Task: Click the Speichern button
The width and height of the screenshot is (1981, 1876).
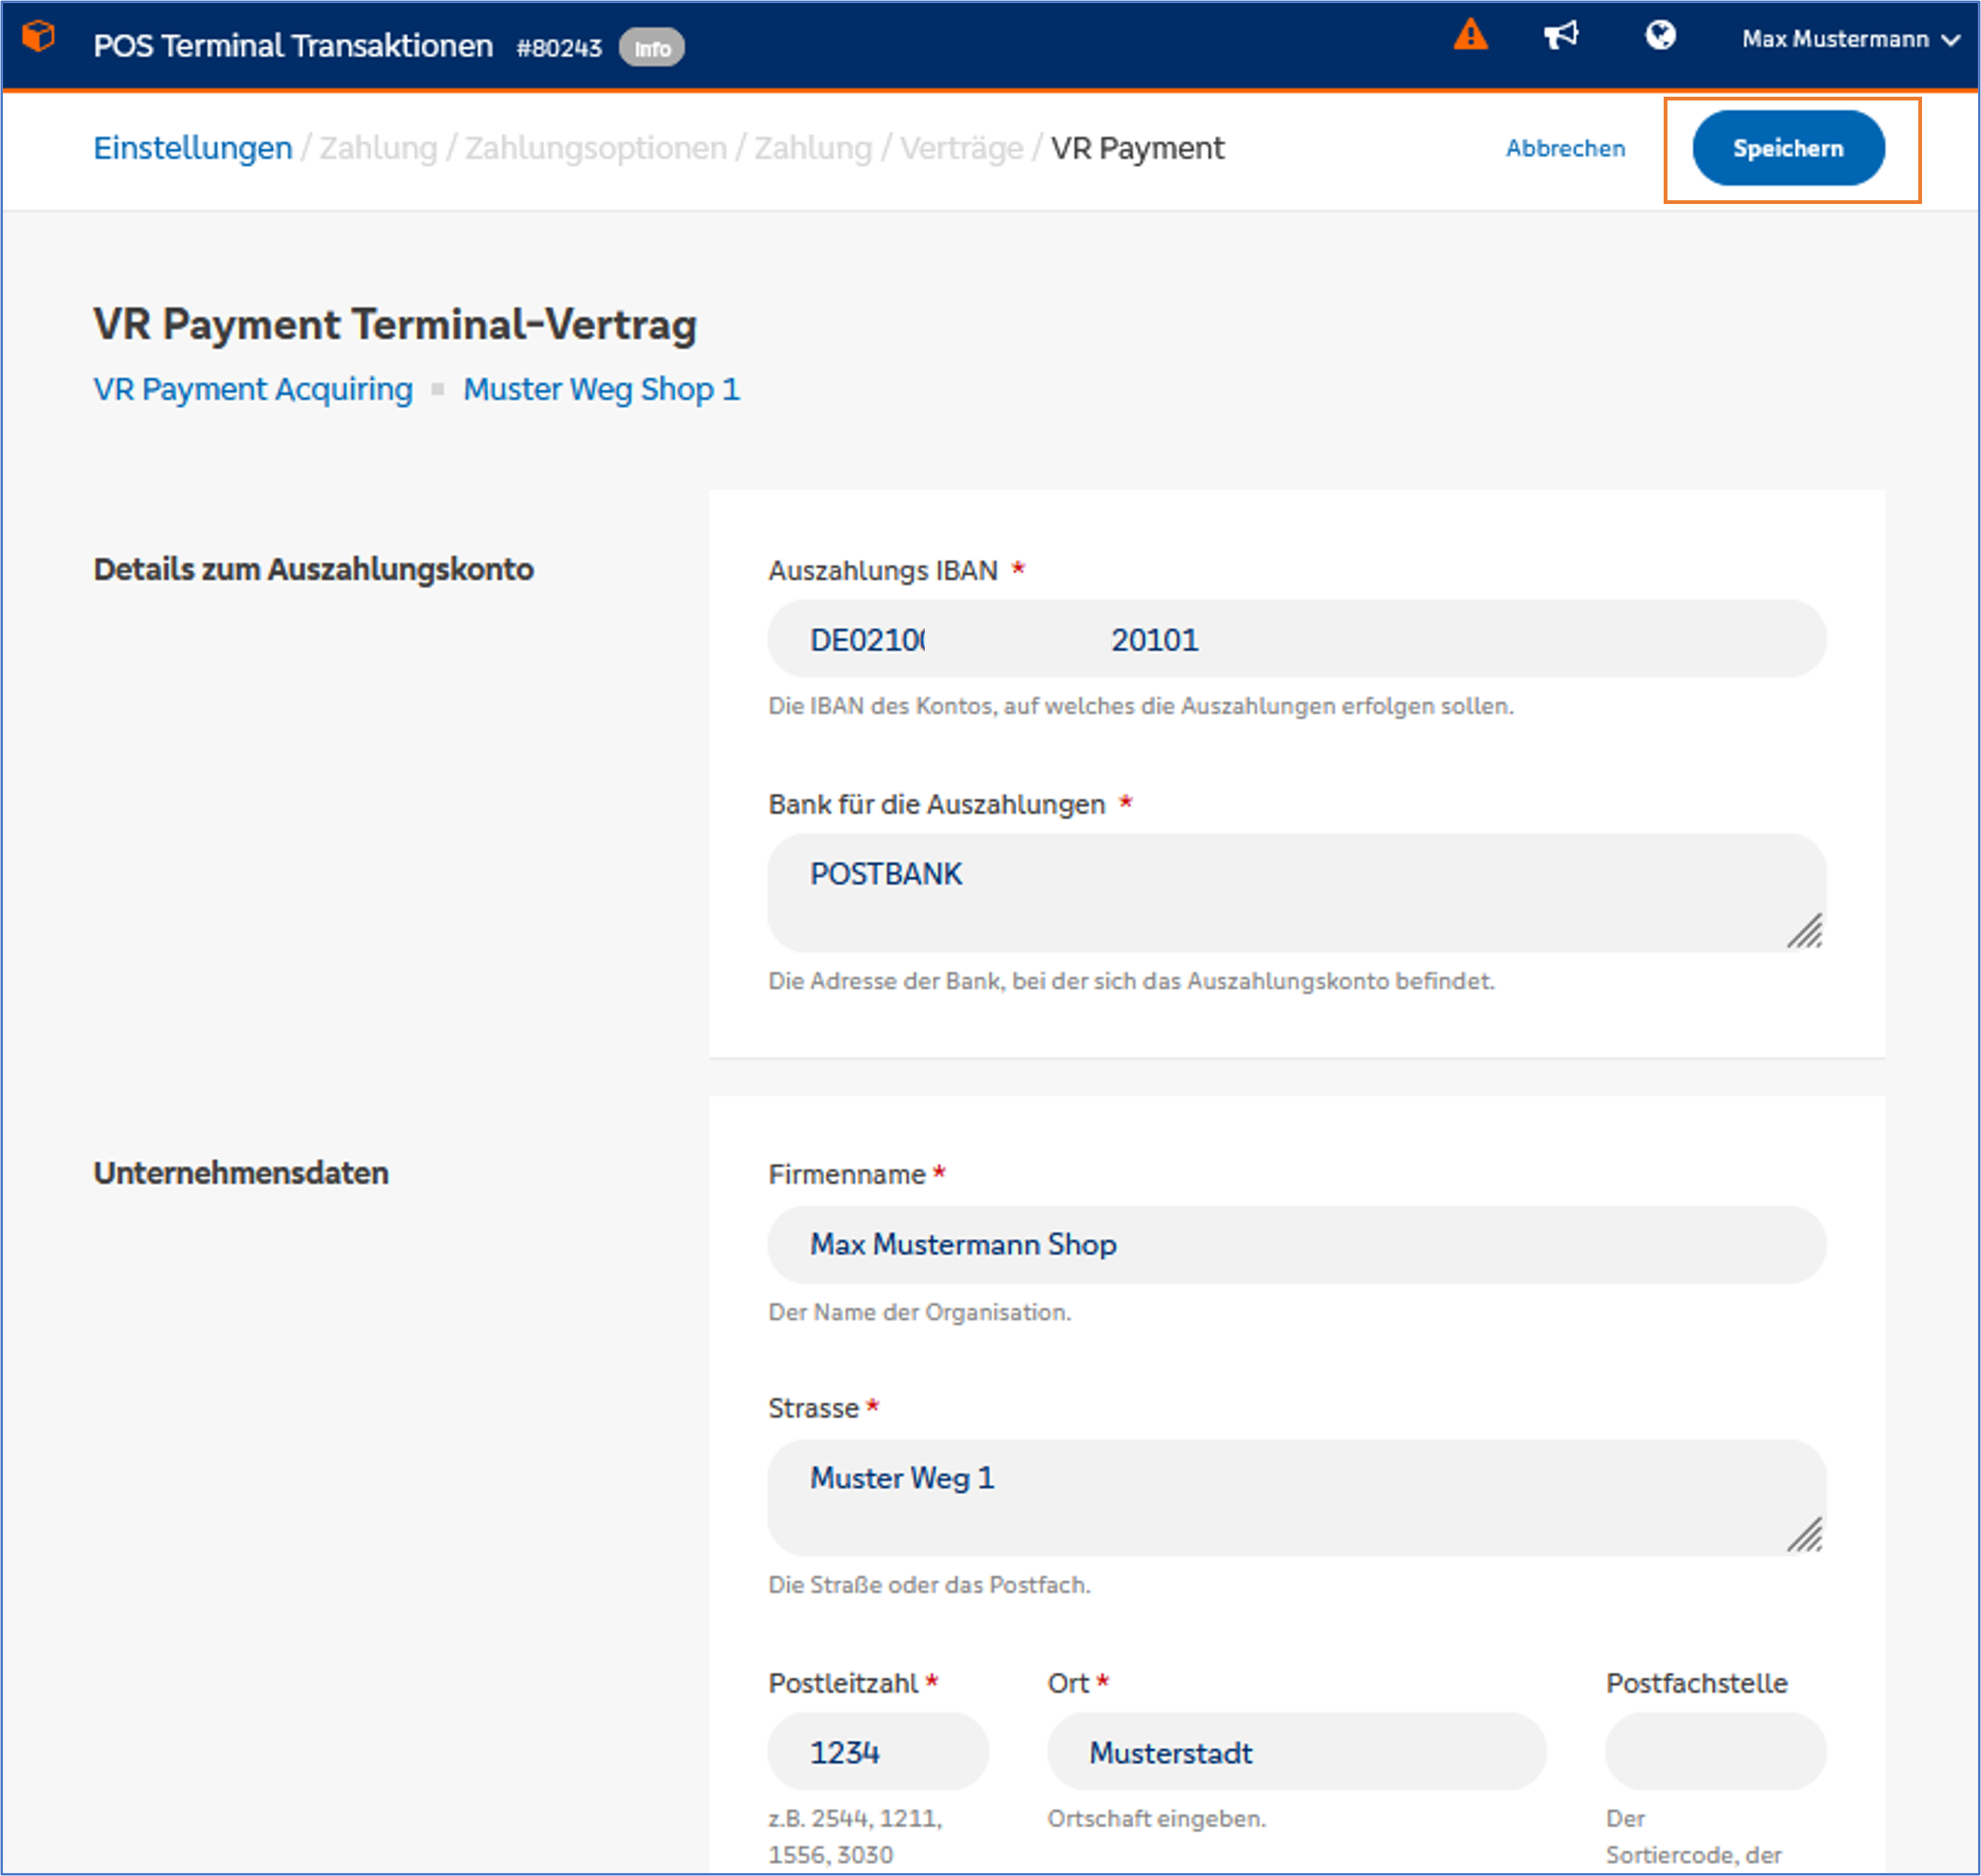Action: [x=1788, y=148]
